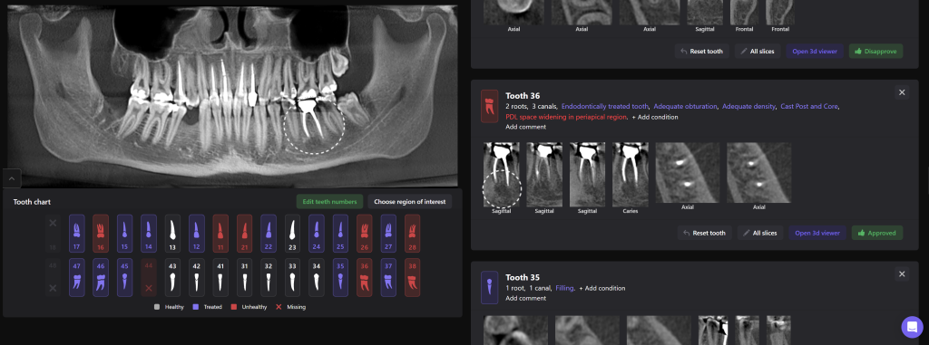Select healthy tooth 23 icon
Viewport: 929px width, 345px height.
coord(293,234)
